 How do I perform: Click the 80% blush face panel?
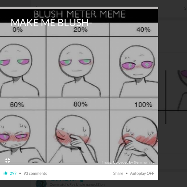[78, 136]
